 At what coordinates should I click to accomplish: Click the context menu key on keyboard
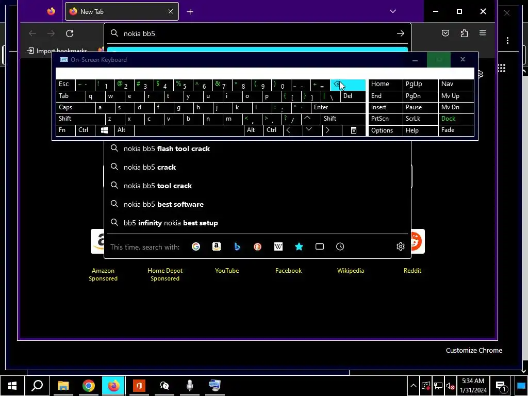[x=354, y=130]
